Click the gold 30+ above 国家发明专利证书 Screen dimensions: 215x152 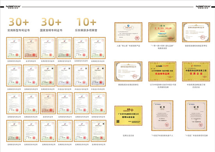(x=51, y=22)
